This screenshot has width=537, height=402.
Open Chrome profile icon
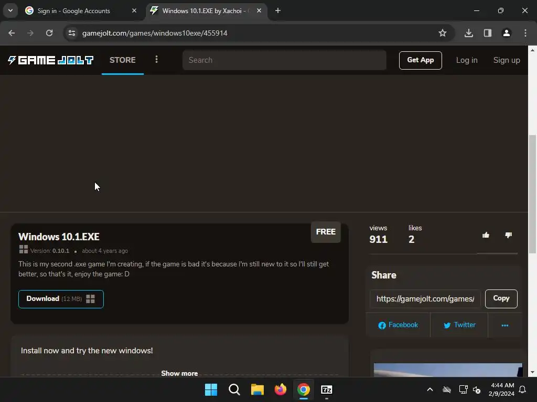[507, 33]
